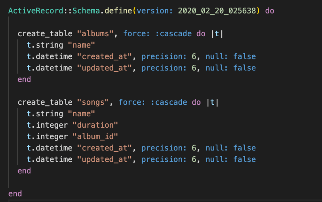The height and width of the screenshot is (202, 322).
Task: Click the final end keyword of schema
Action: click(15, 194)
